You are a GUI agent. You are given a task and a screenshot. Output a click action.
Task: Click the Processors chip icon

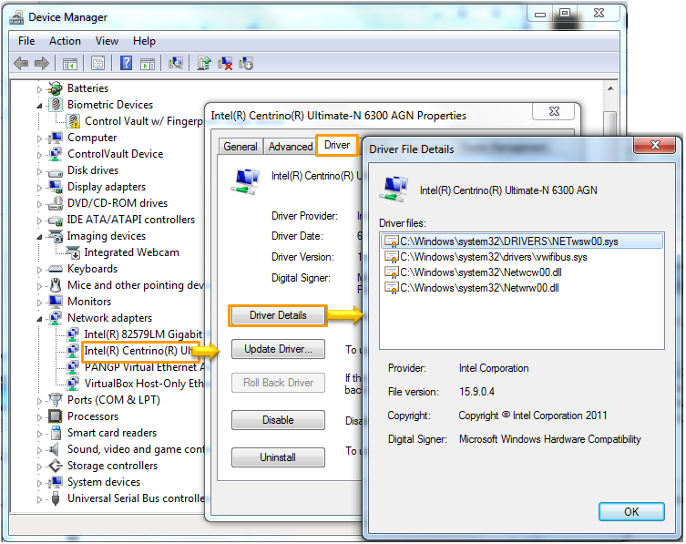[56, 416]
